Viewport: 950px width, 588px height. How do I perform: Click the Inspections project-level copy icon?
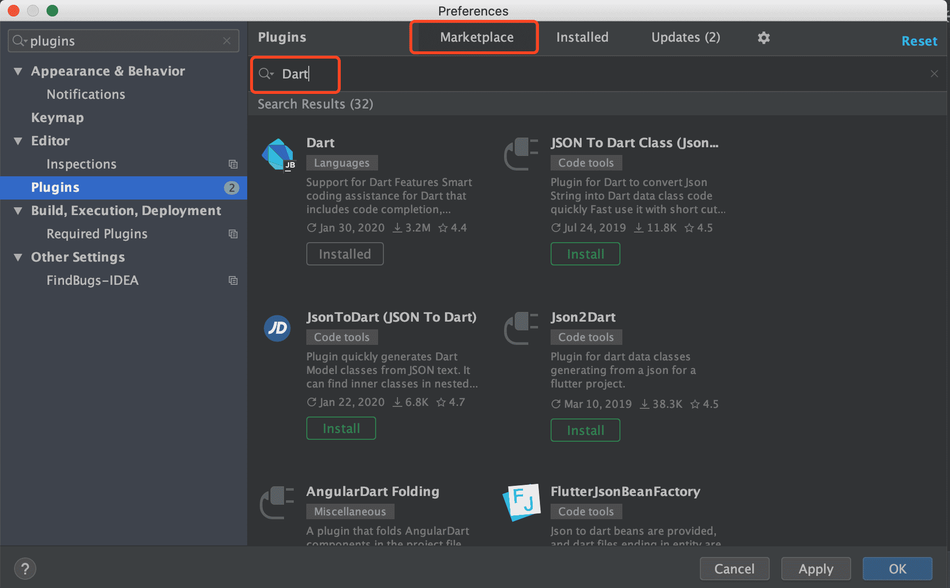pyautogui.click(x=233, y=164)
